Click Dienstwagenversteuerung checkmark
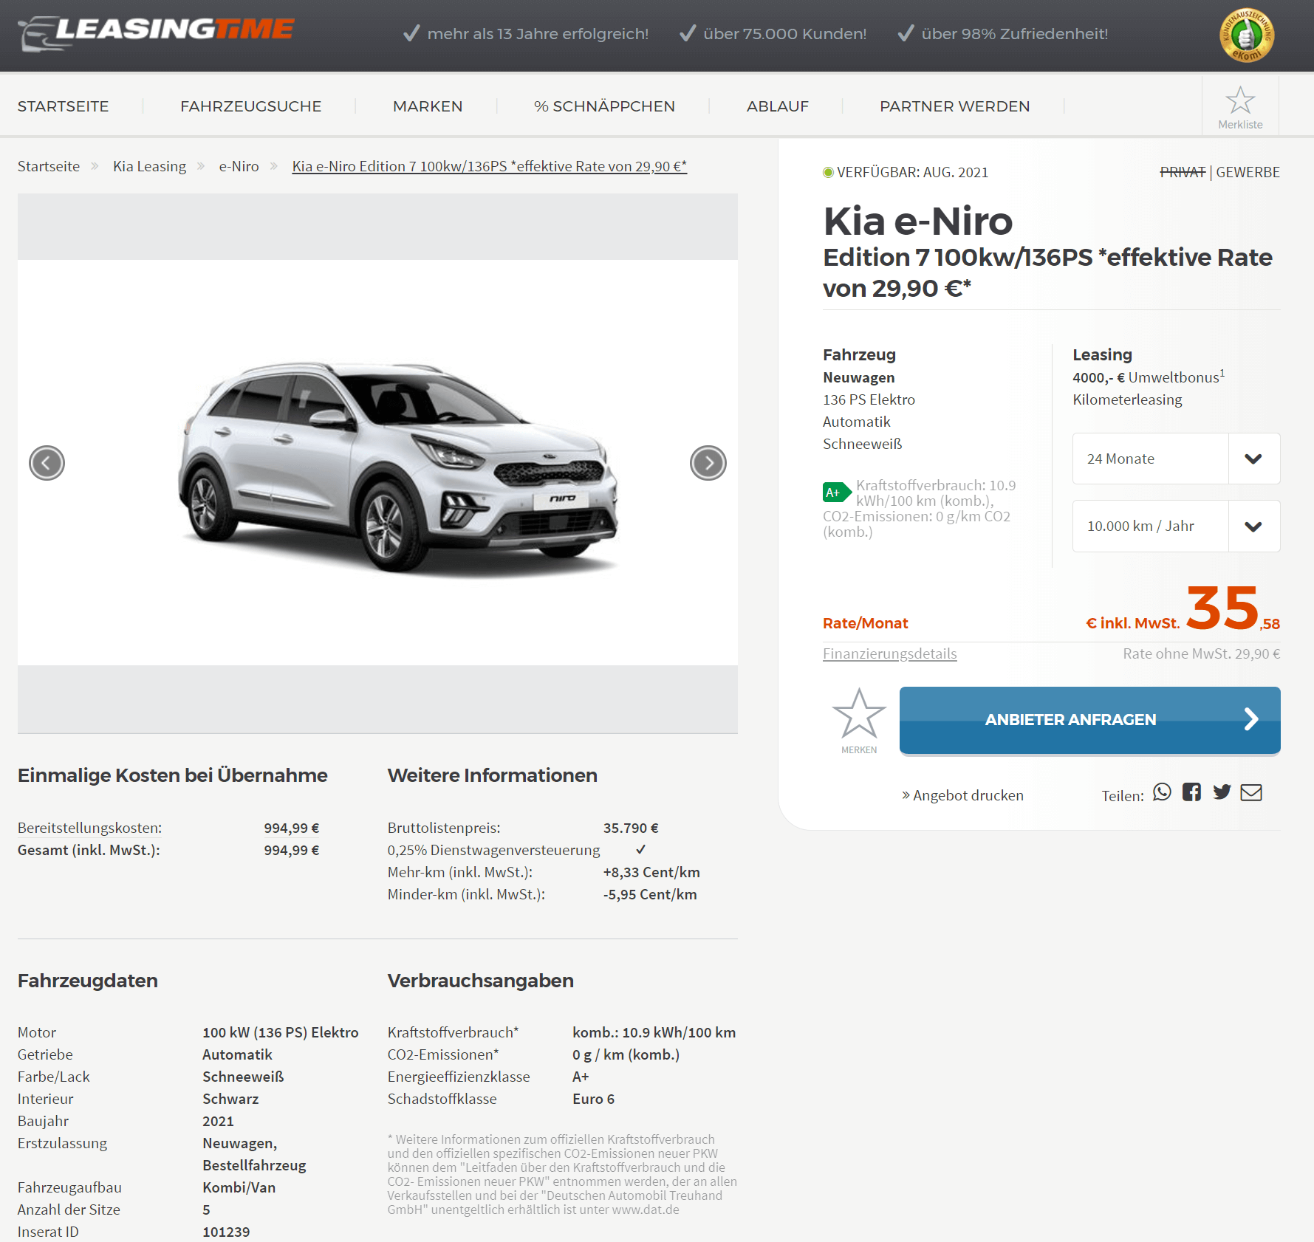This screenshot has height=1242, width=1314. click(x=640, y=849)
